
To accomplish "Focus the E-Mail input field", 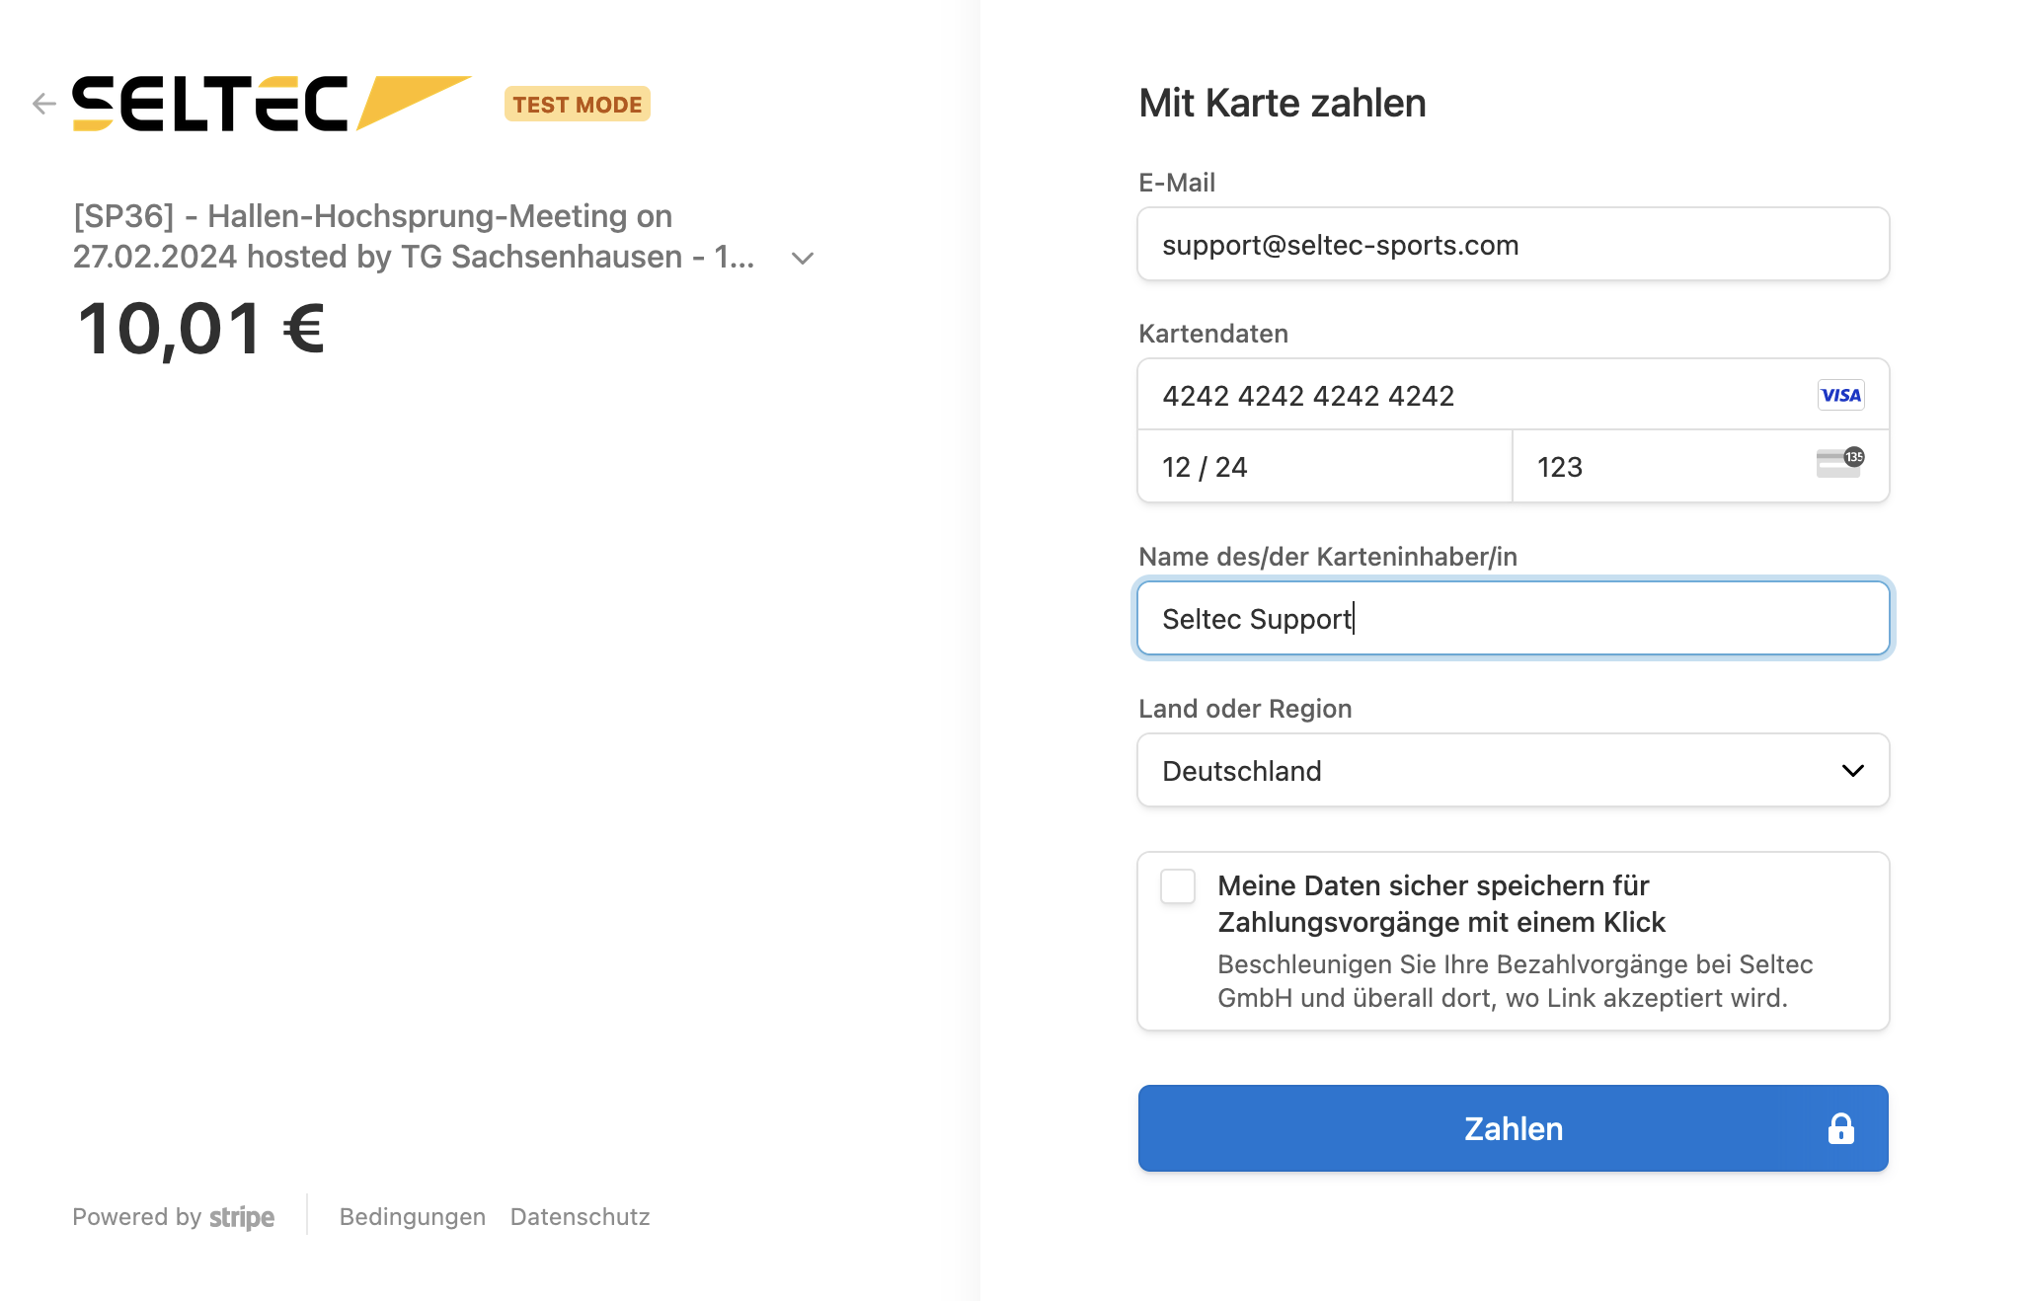I will click(x=1513, y=245).
